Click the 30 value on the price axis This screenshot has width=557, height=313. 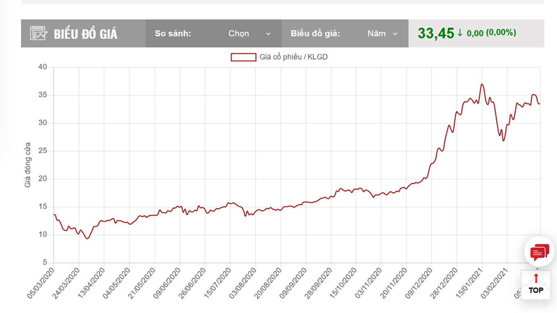click(x=43, y=123)
